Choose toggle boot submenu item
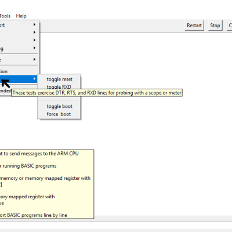The image size is (232, 232). coord(59,106)
